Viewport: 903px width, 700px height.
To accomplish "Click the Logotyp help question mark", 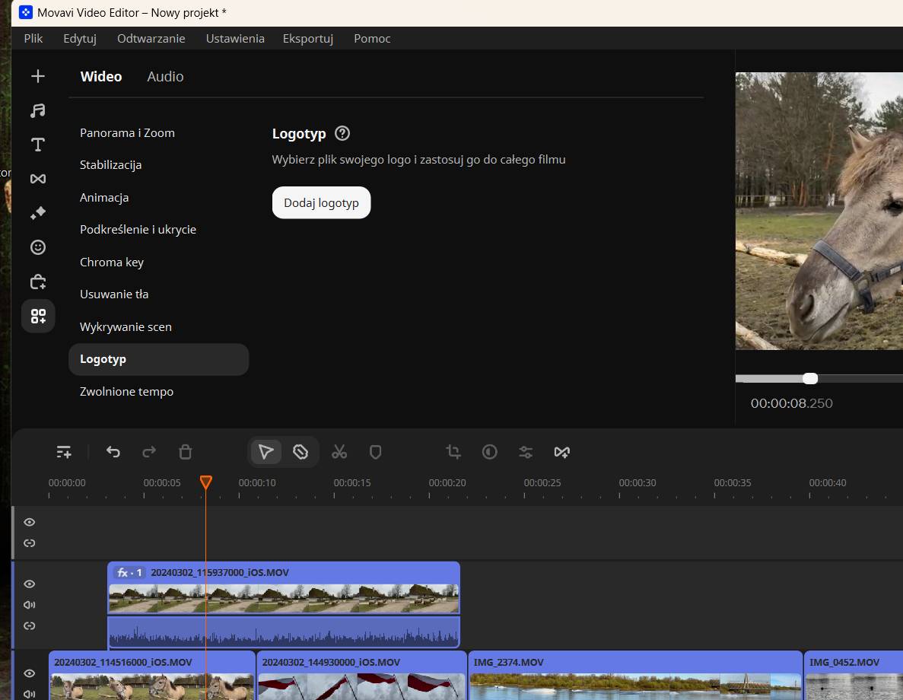I will pyautogui.click(x=342, y=133).
